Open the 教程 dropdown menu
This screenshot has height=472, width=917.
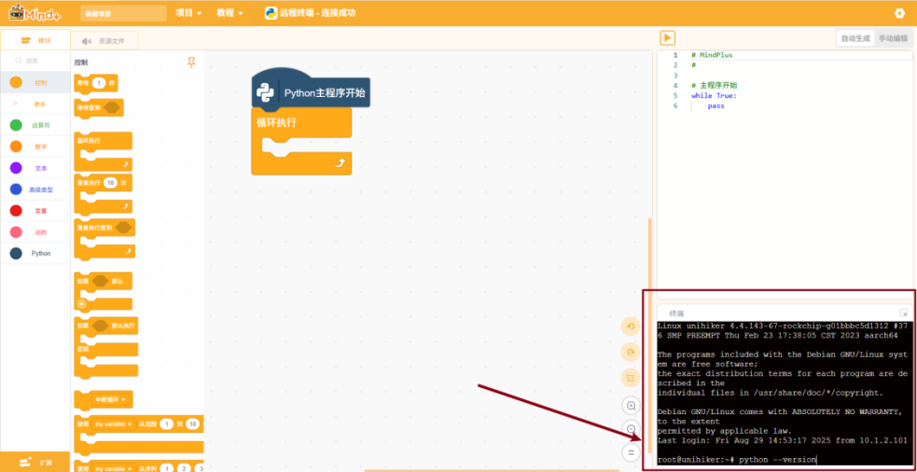[229, 13]
